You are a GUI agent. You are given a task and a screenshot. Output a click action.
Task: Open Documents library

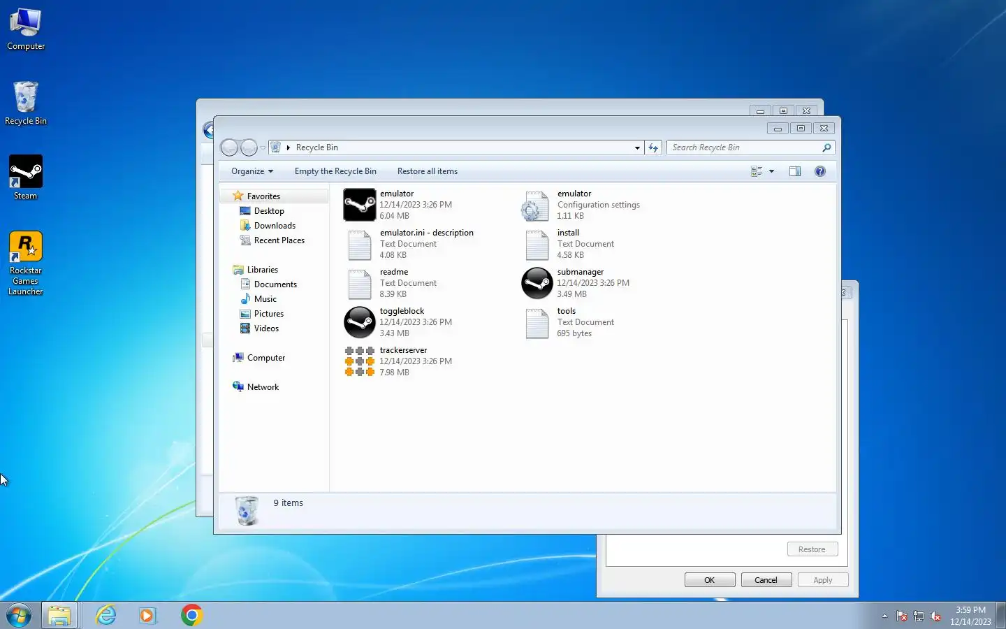[x=275, y=284]
